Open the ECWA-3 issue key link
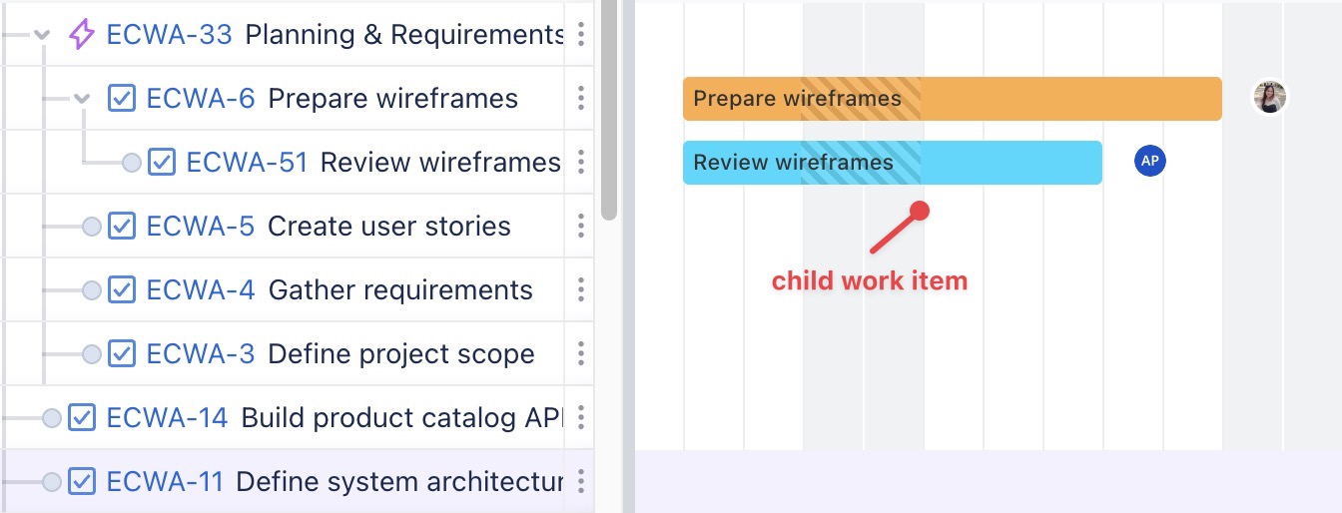The image size is (1342, 513). [200, 354]
